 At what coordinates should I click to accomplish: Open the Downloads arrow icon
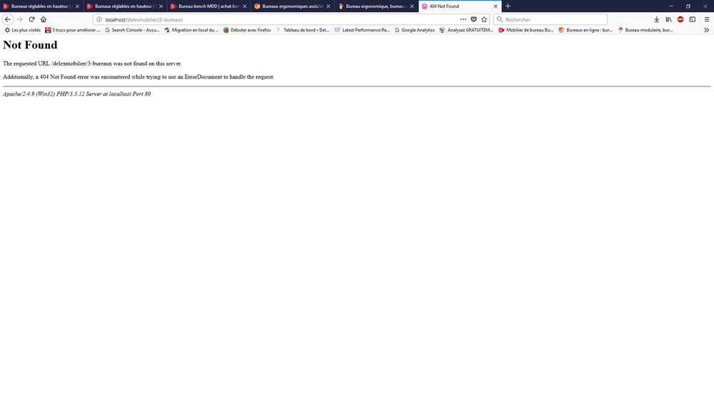657,19
